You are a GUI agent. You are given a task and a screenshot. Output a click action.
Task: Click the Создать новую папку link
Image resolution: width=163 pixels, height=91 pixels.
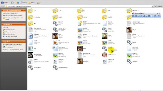[x=12, y=13]
